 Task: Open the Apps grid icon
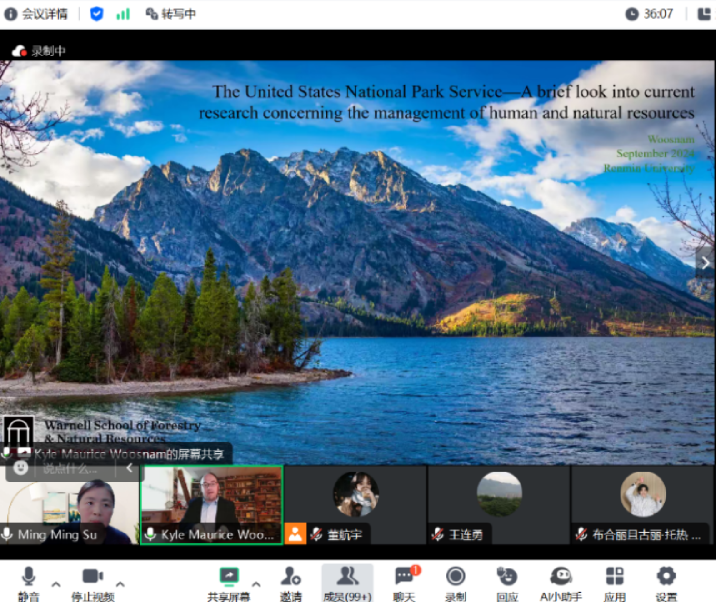coord(615,577)
